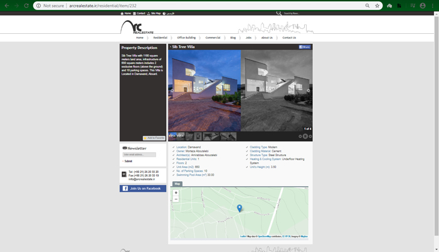Click the scrollbar down arrow
The height and width of the screenshot is (252, 439).
(436, 249)
